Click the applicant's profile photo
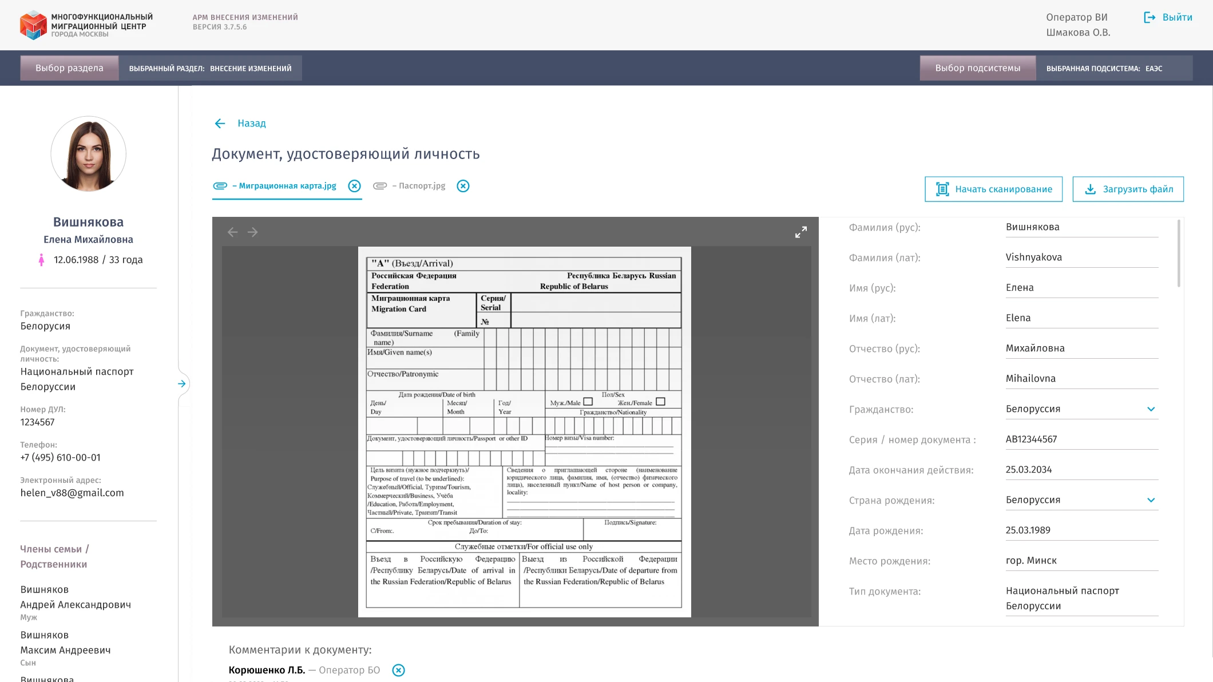Screen dimensions: 1213x682 (x=89, y=154)
